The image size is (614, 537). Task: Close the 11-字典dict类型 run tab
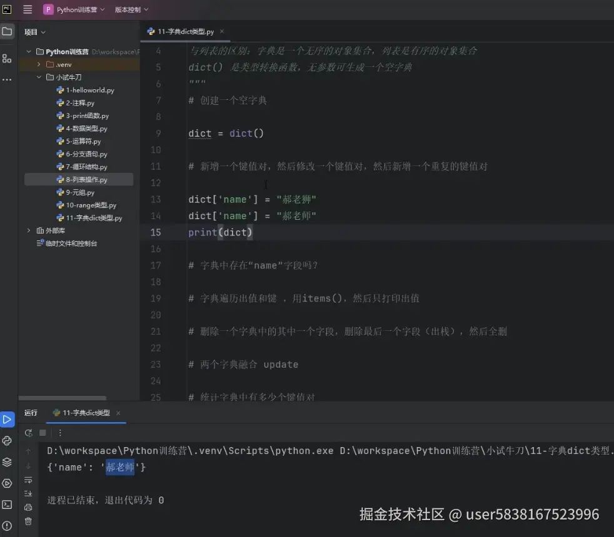click(118, 413)
